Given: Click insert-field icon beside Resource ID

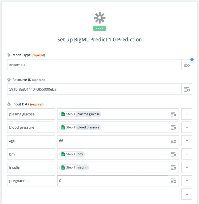Looking at the screenshot, I should pyautogui.click(x=187, y=89).
